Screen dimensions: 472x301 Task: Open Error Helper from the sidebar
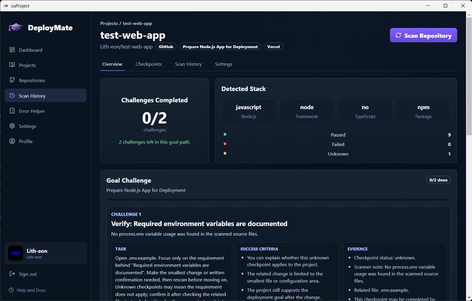pyautogui.click(x=46, y=111)
